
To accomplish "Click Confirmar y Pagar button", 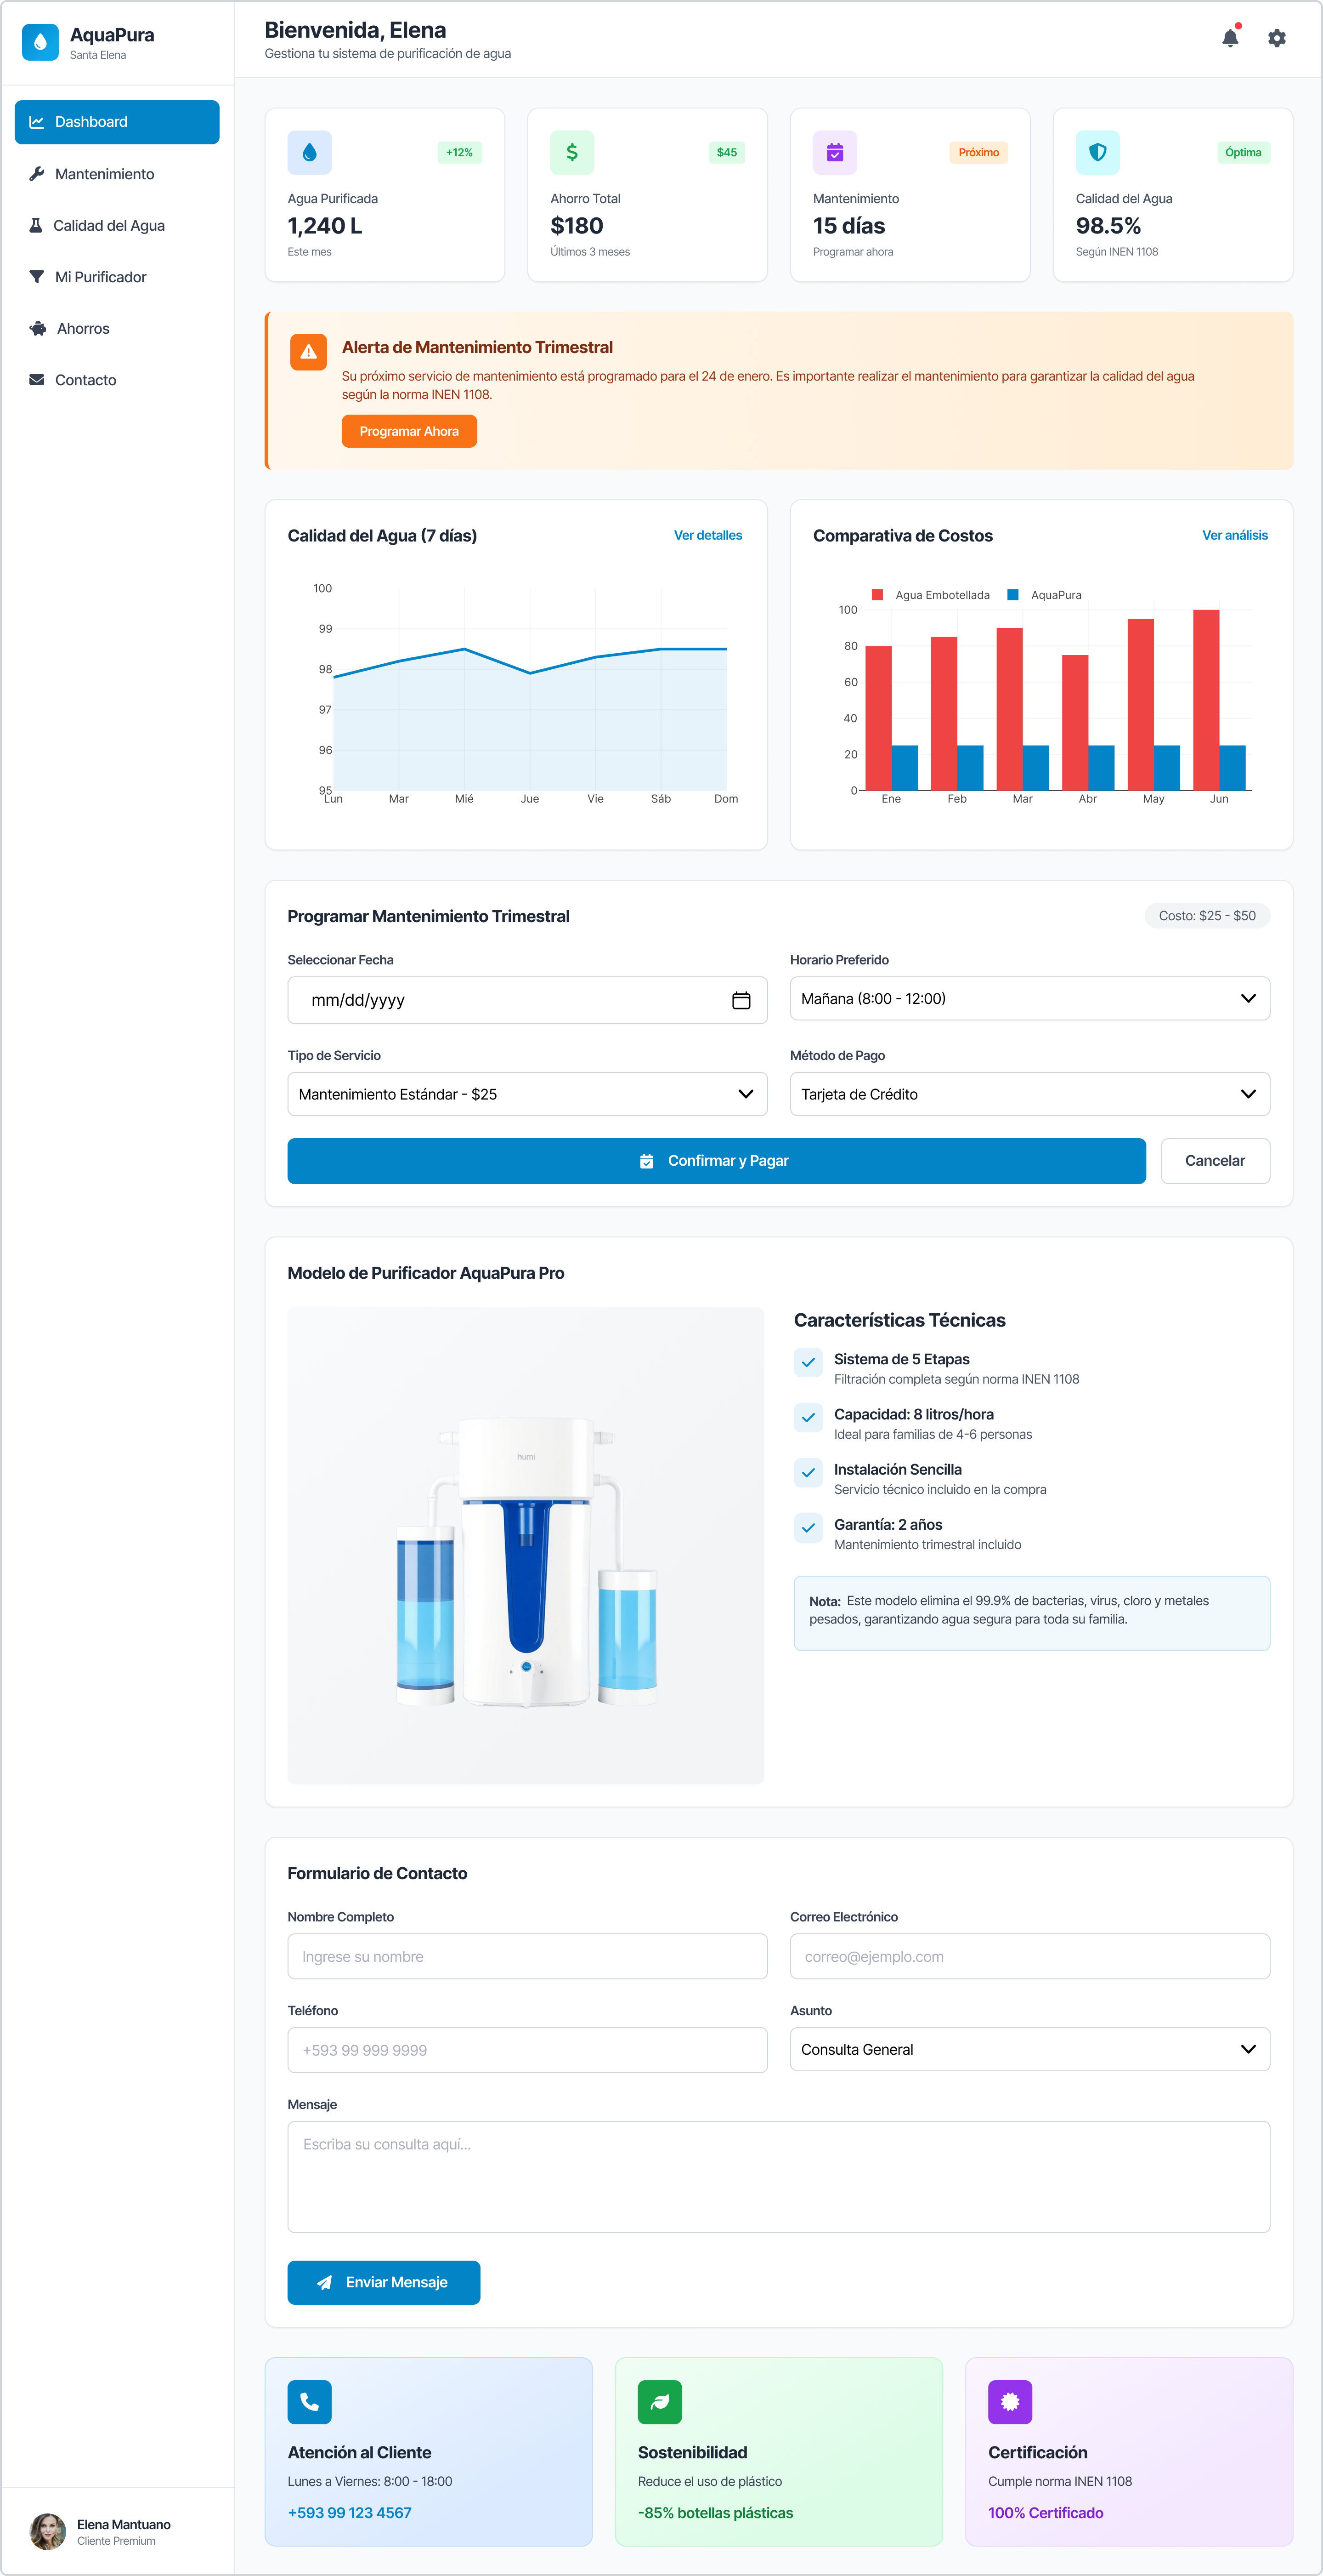I will pyautogui.click(x=717, y=1160).
